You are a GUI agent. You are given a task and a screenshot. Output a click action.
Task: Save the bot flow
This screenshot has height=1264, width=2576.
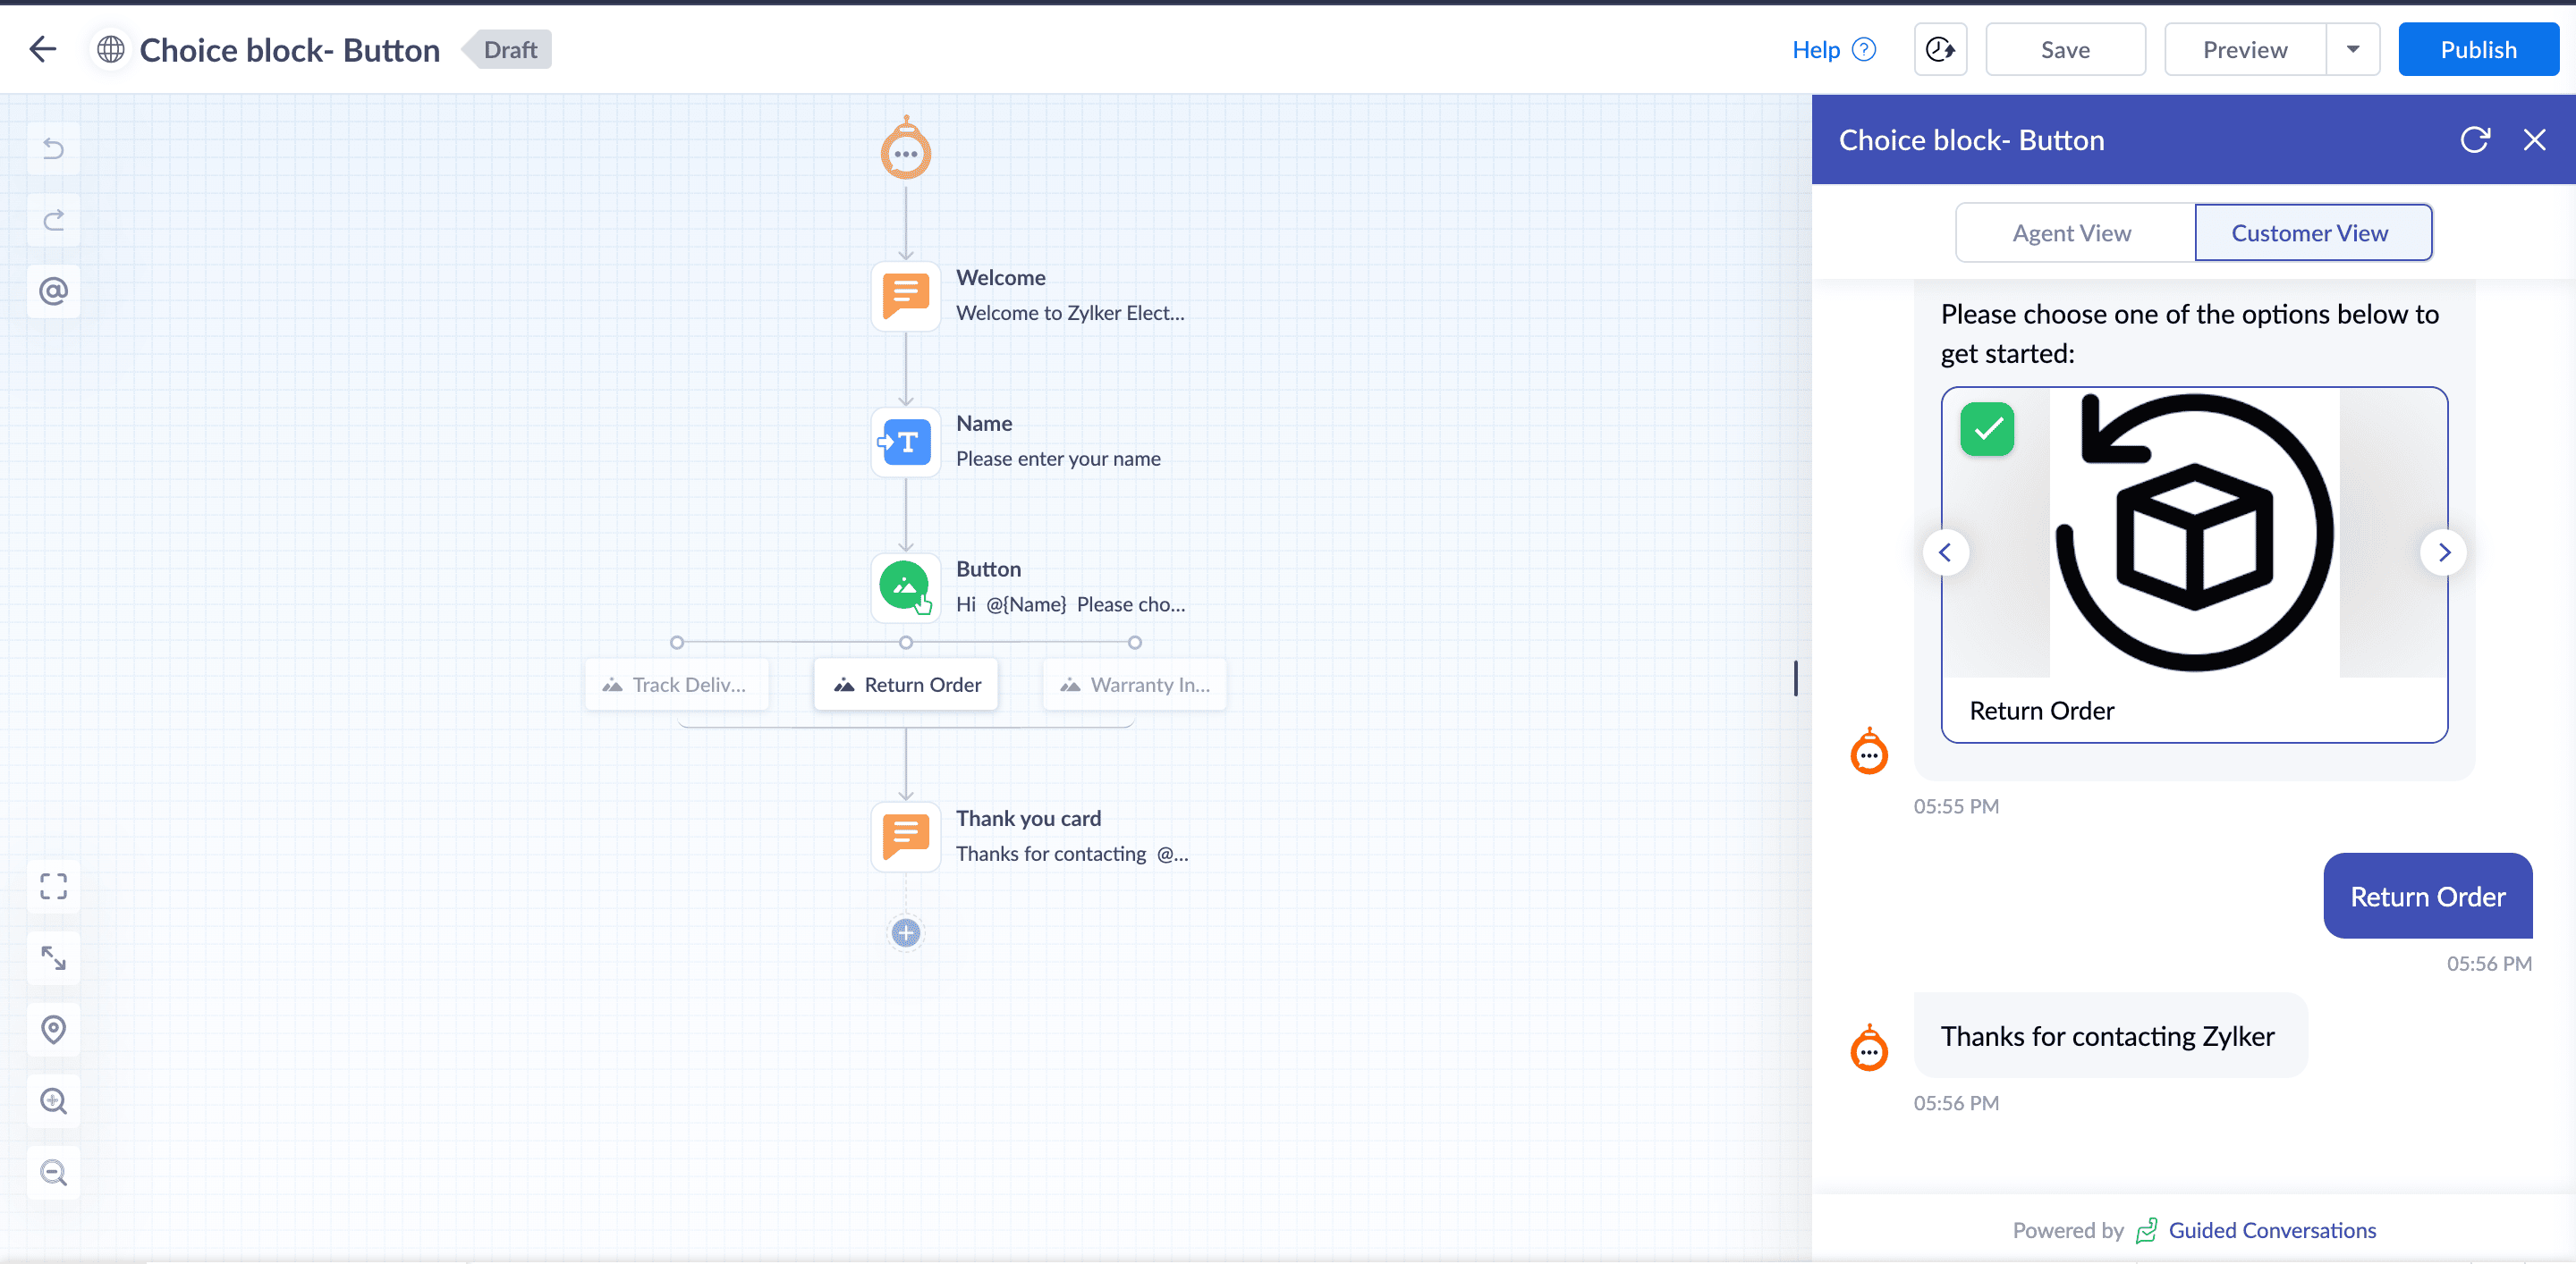coord(2065,49)
